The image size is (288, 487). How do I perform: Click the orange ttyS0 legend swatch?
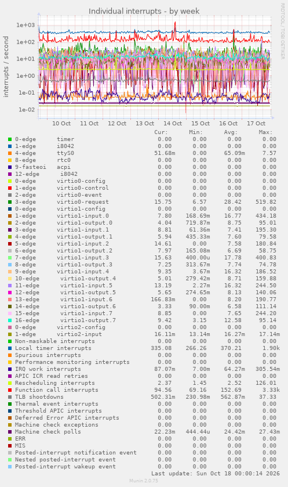tap(10, 153)
